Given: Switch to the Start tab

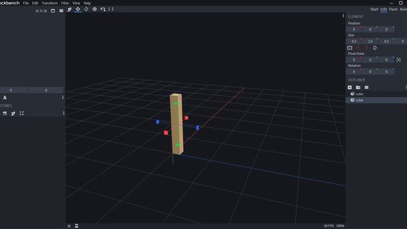Looking at the screenshot, I should point(374,10).
